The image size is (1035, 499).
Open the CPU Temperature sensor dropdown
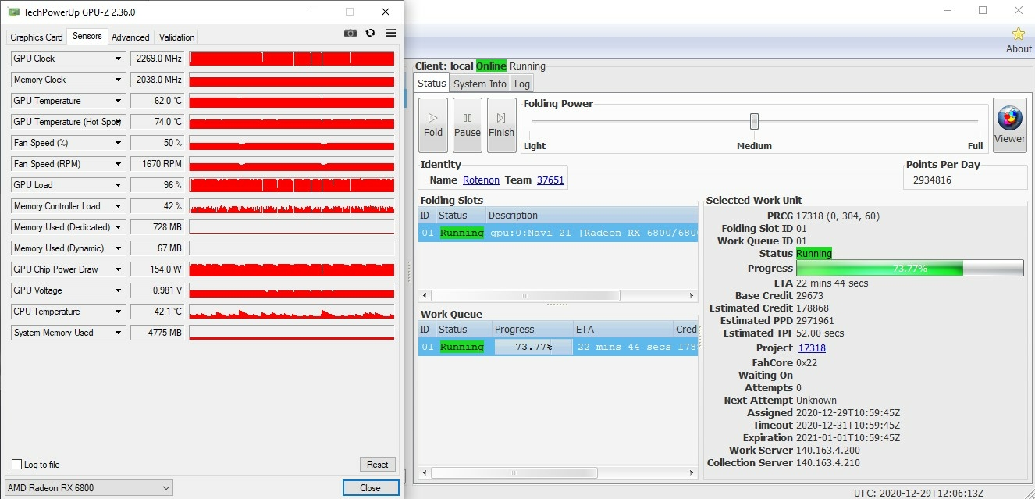click(119, 312)
